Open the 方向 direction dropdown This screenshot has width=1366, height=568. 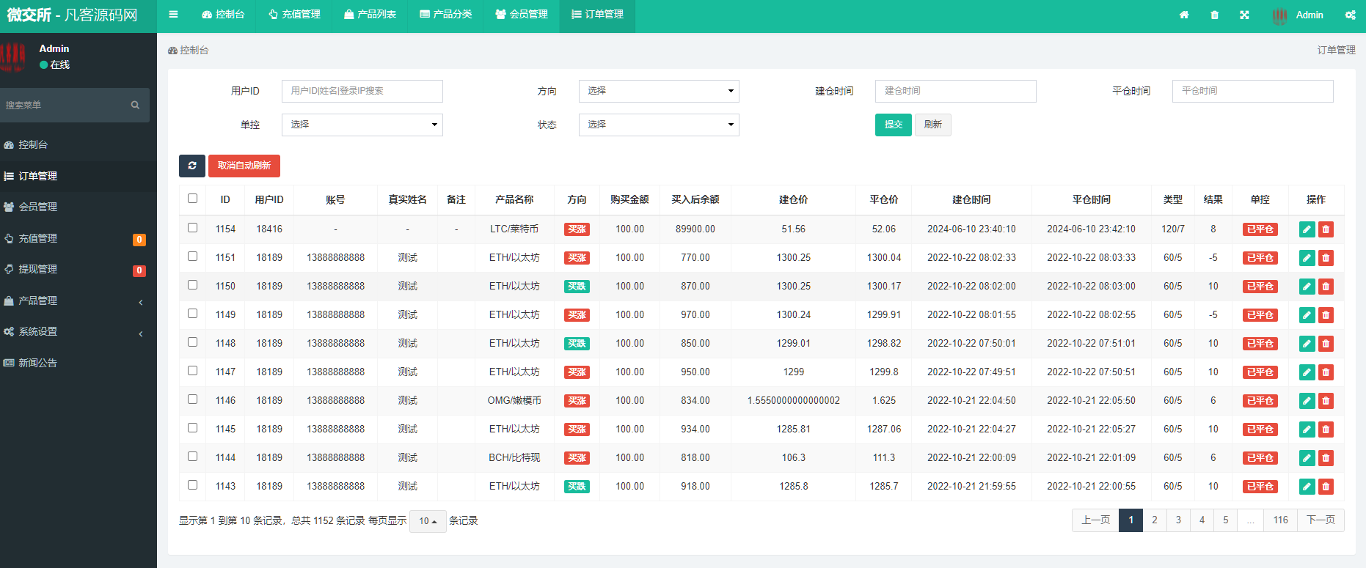(x=658, y=91)
